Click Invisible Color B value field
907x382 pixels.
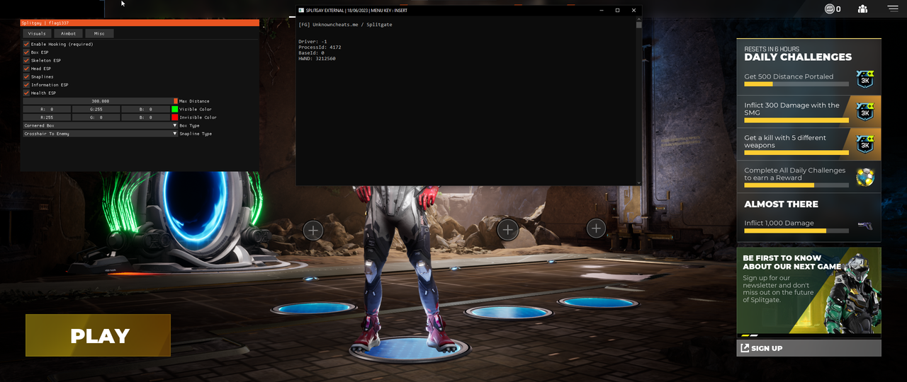point(145,117)
